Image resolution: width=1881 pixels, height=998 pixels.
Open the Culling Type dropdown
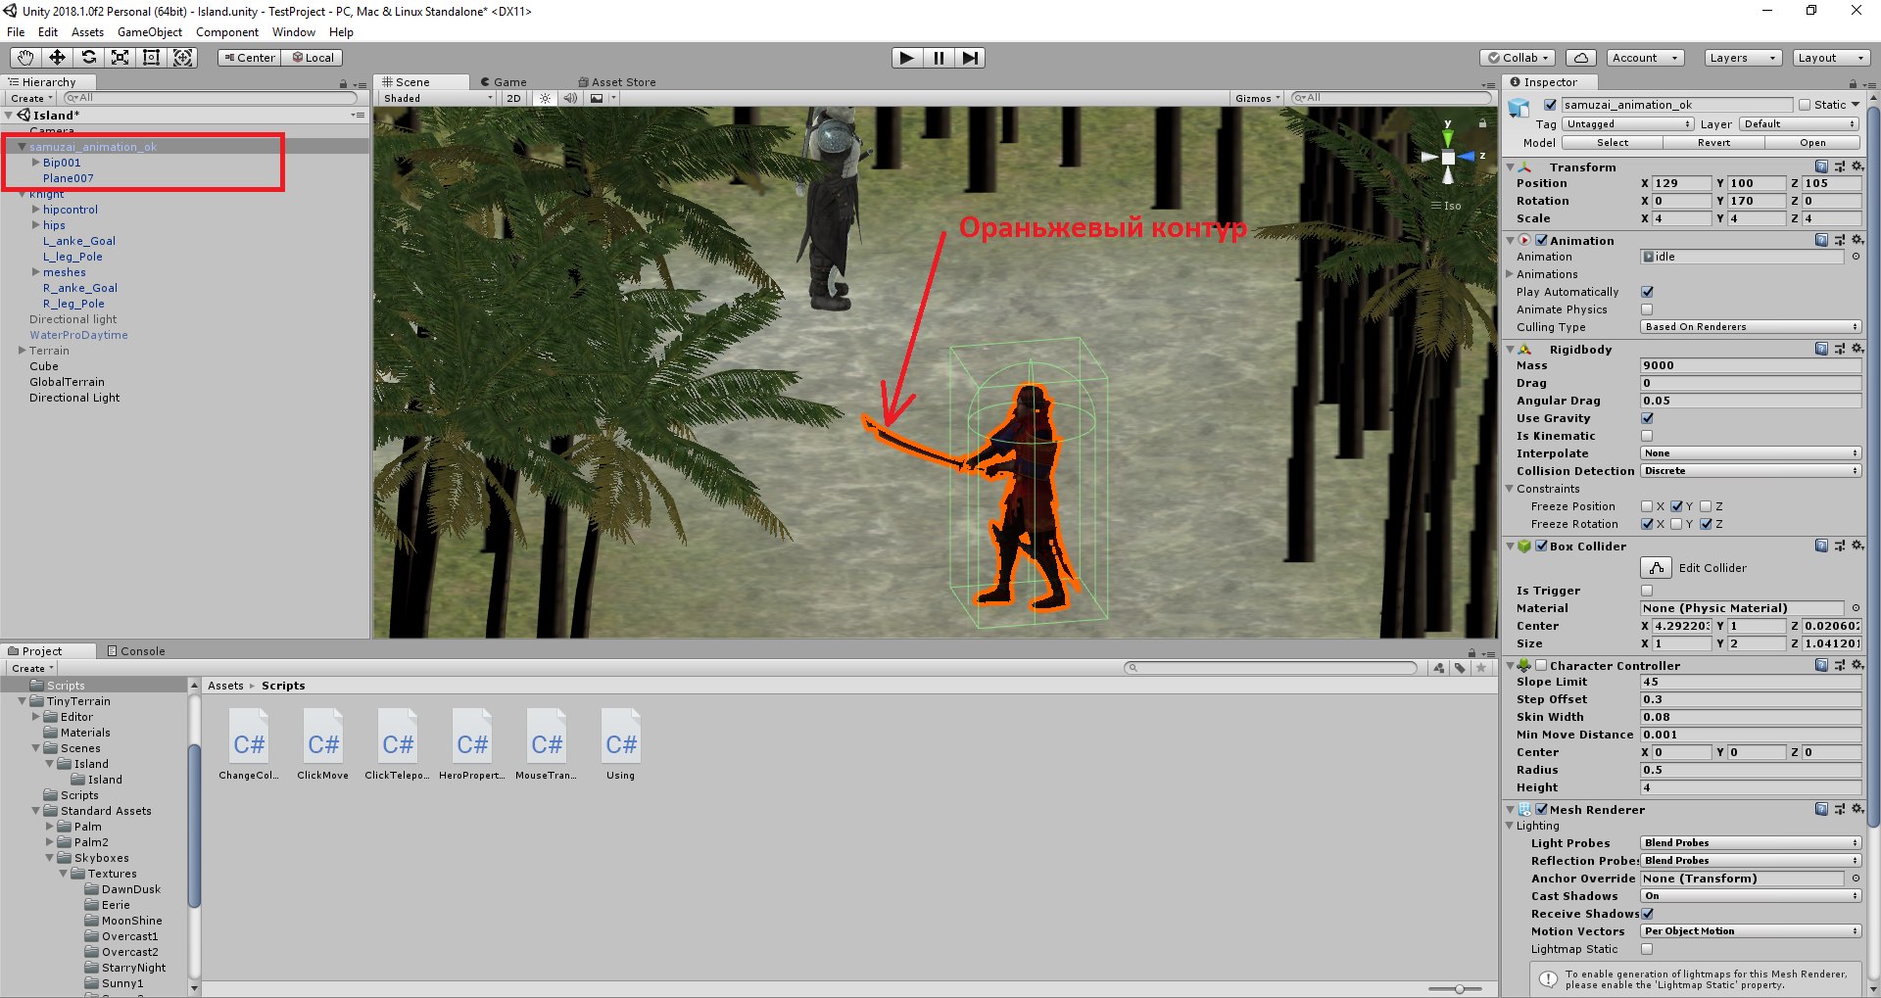(x=1750, y=327)
